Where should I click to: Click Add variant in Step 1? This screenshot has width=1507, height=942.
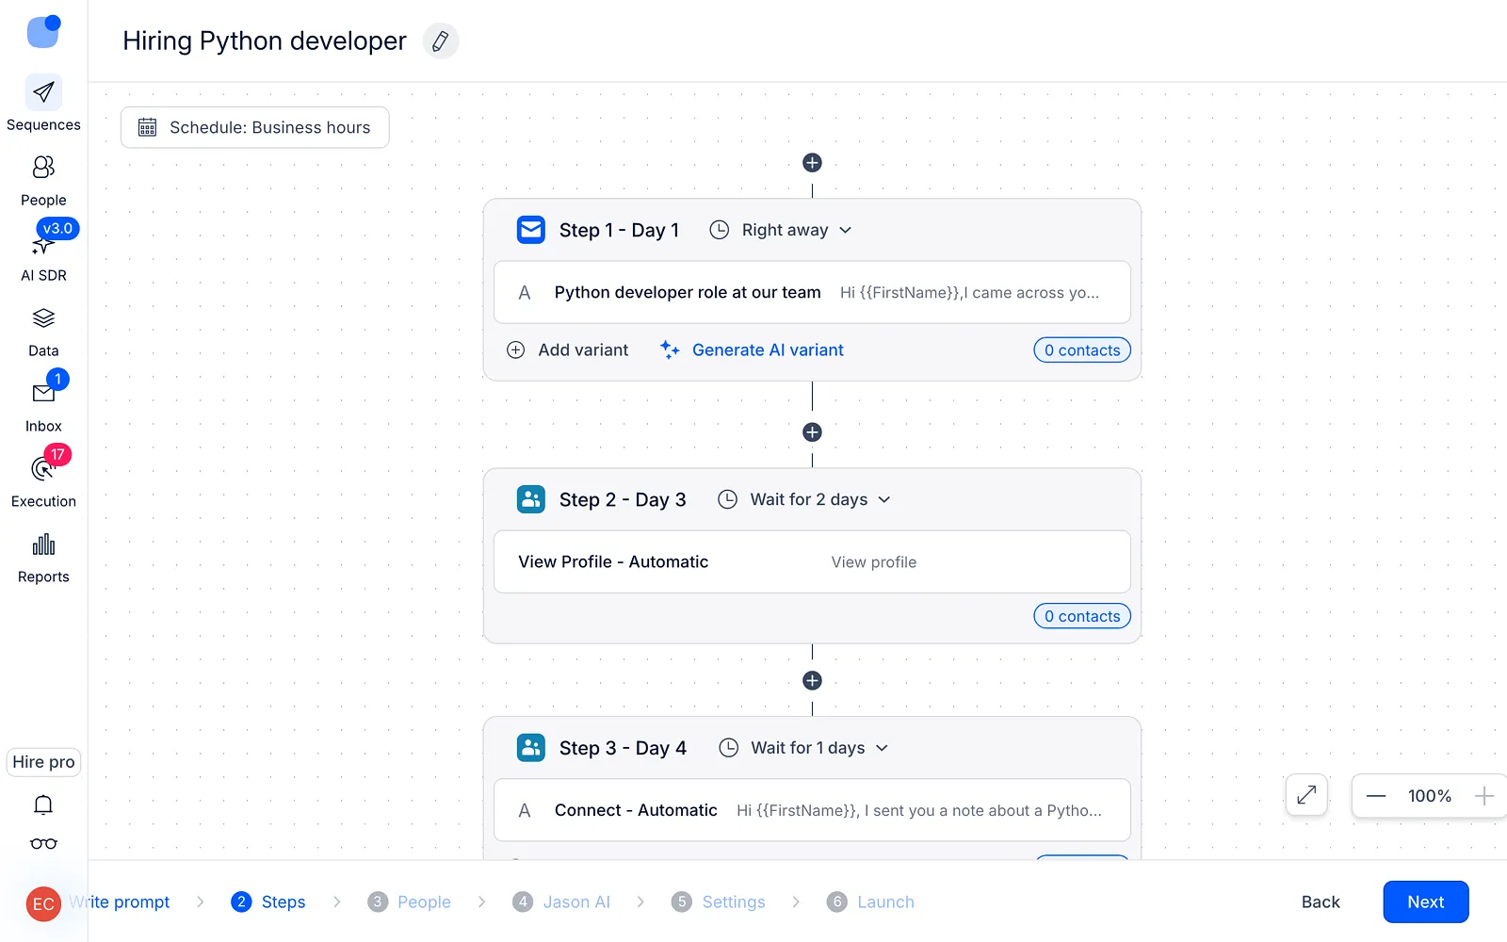568,349
